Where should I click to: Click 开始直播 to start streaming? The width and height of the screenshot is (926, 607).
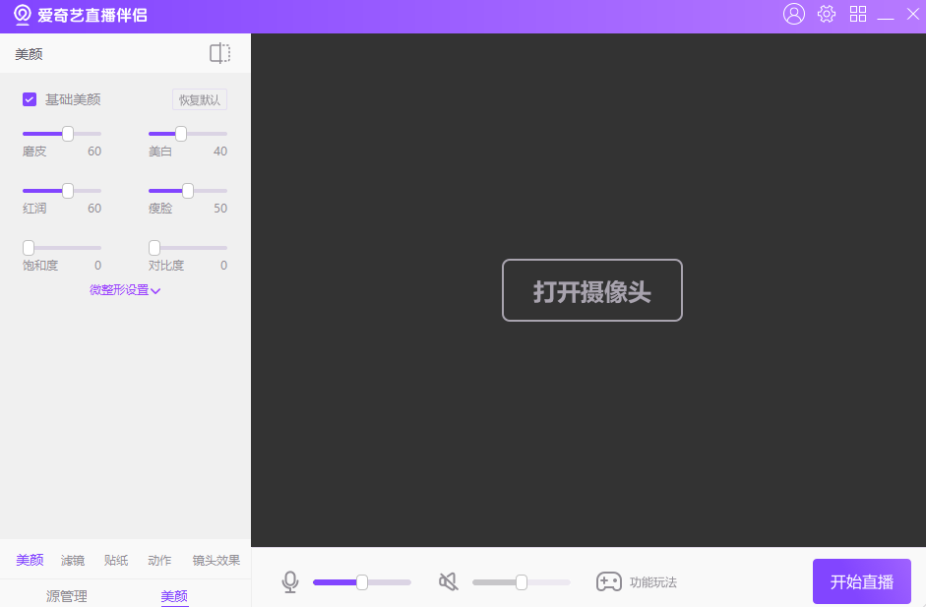click(x=861, y=581)
